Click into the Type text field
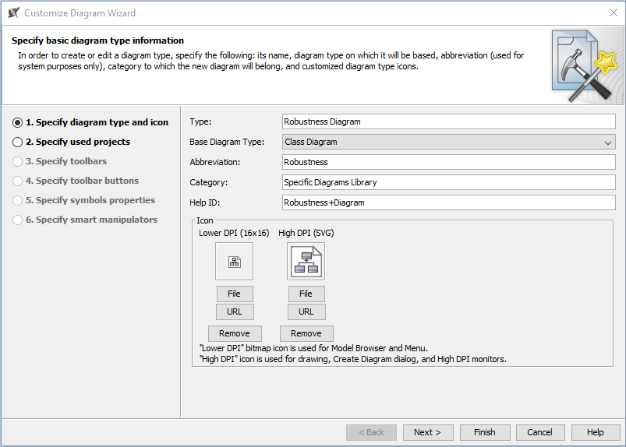The width and height of the screenshot is (626, 447). pyautogui.click(x=448, y=121)
